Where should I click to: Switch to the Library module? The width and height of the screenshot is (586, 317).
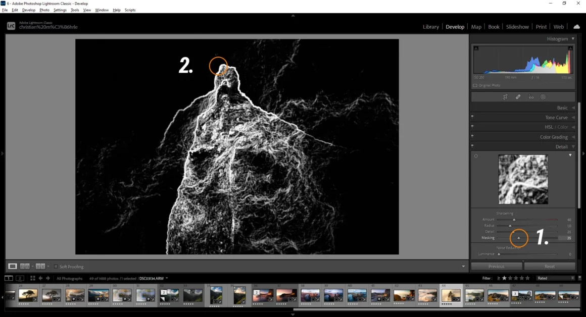click(430, 27)
